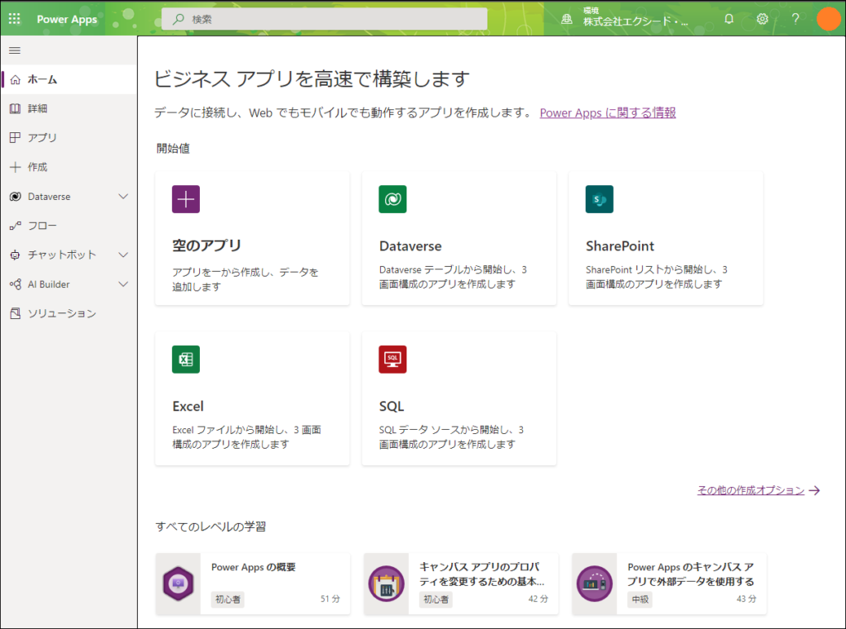Click the purple plus icon for 空のアプリ
Viewport: 846px width, 629px height.
tap(186, 199)
